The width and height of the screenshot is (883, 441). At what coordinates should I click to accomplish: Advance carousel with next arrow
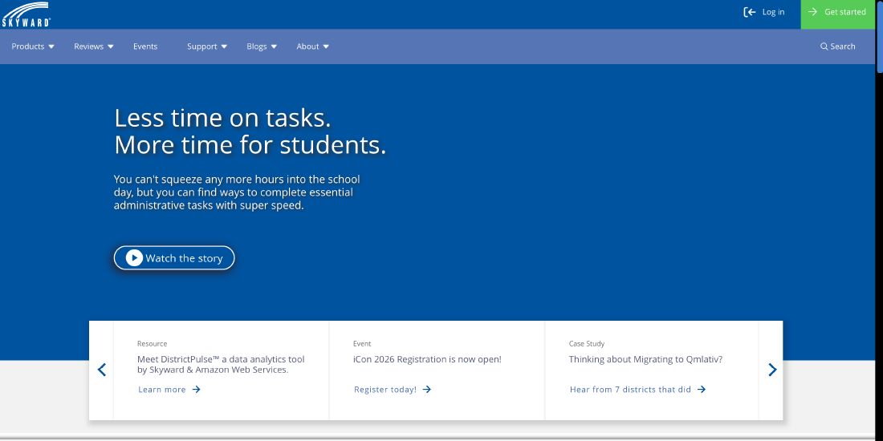(x=771, y=370)
